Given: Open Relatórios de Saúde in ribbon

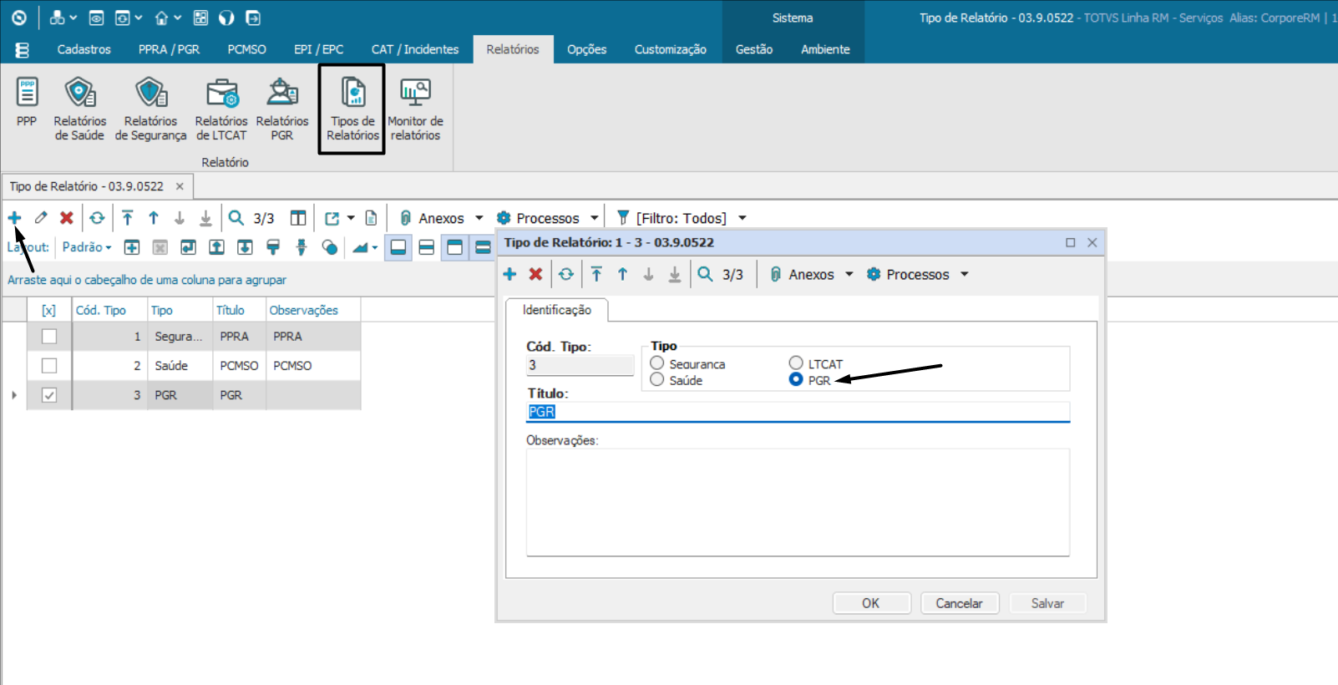Looking at the screenshot, I should point(79,109).
